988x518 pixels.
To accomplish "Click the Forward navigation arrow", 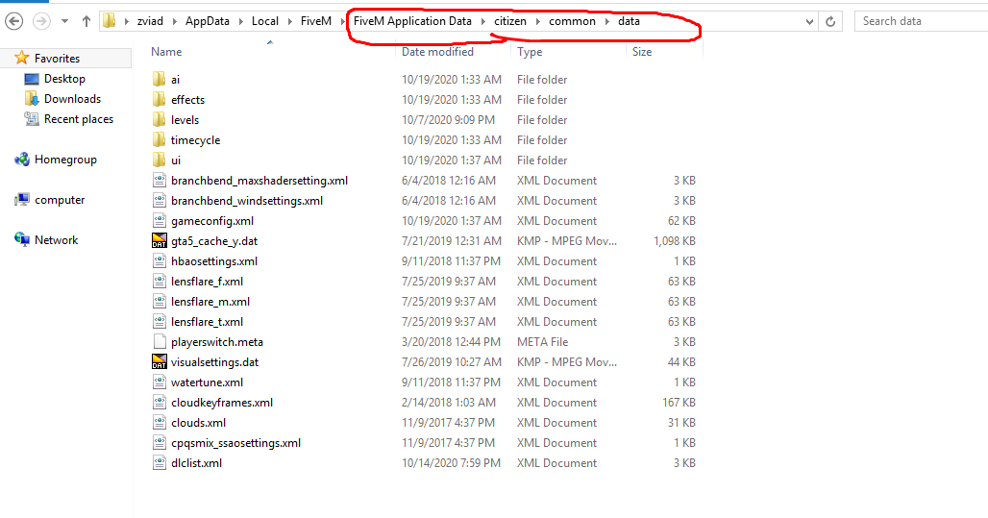I will tap(41, 21).
